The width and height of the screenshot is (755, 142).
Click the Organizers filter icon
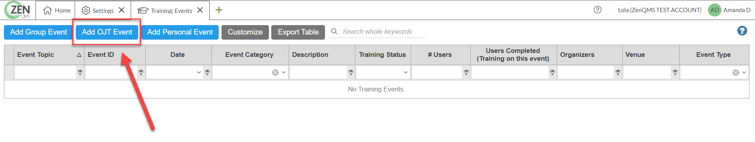click(618, 73)
